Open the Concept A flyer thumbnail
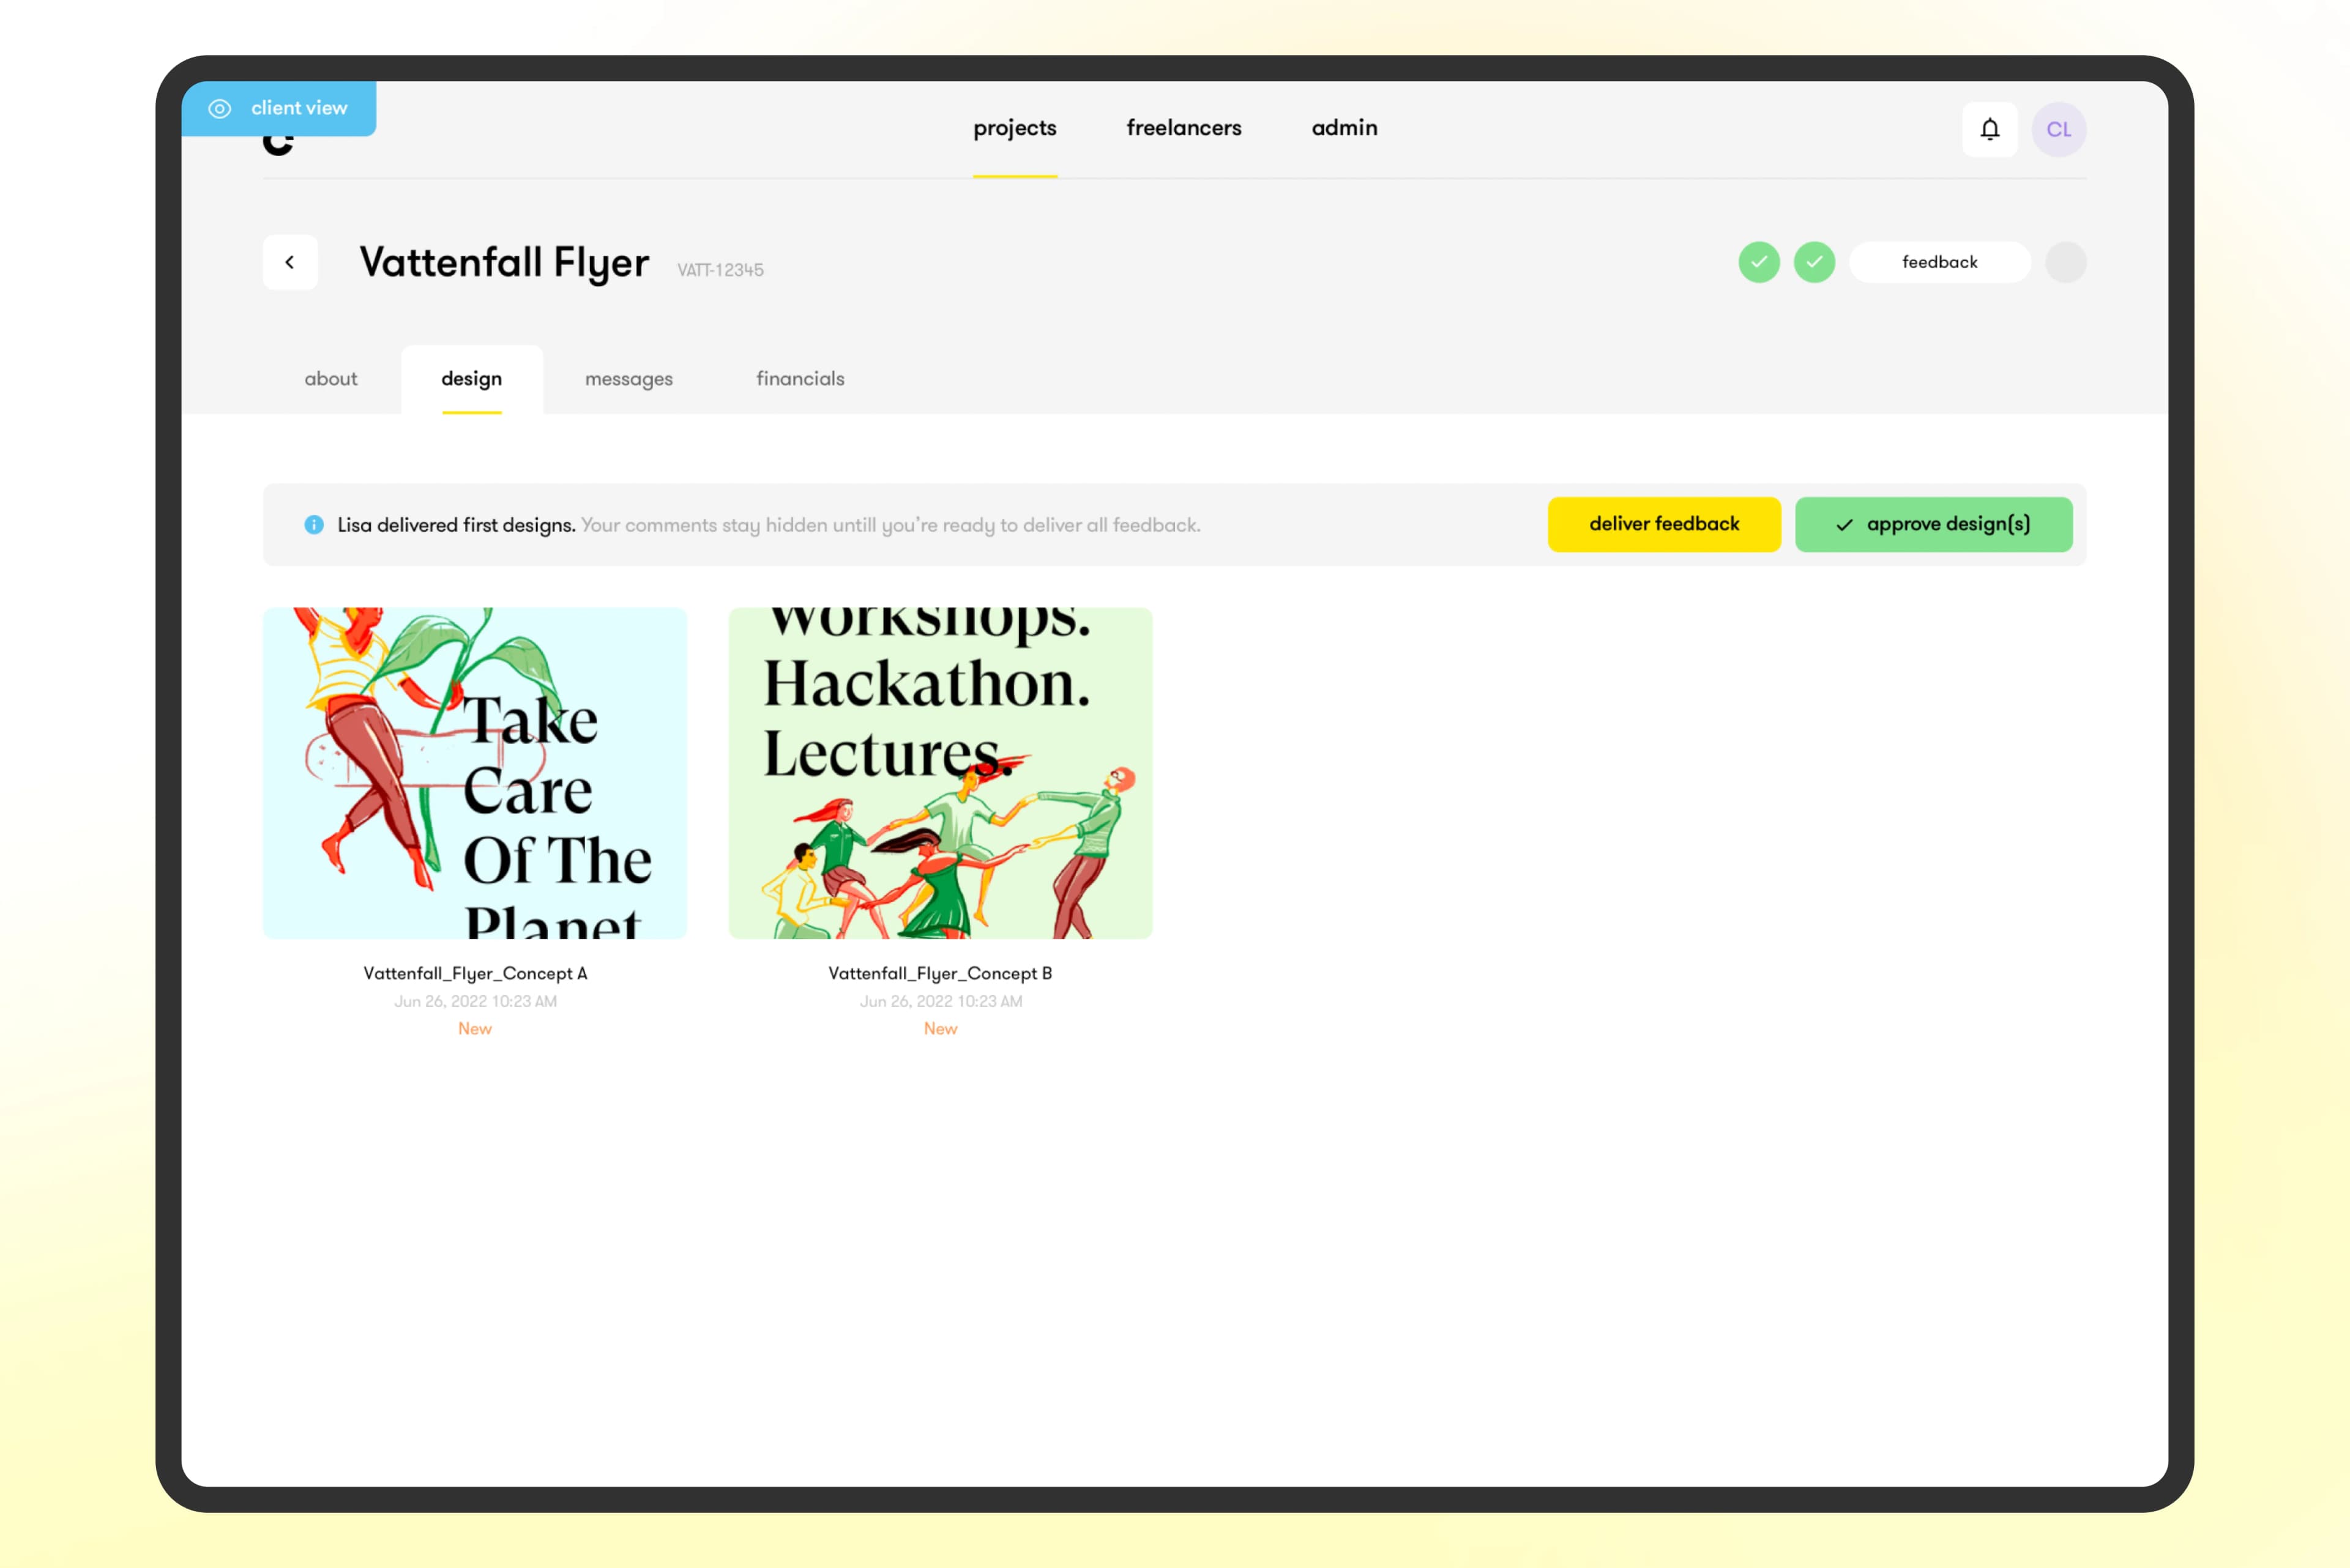The width and height of the screenshot is (2350, 1568). point(474,772)
